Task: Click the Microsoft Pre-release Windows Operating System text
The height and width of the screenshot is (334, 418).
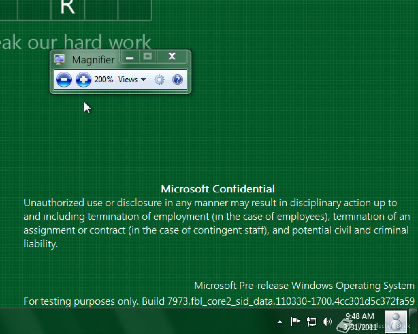Action: click(x=304, y=286)
